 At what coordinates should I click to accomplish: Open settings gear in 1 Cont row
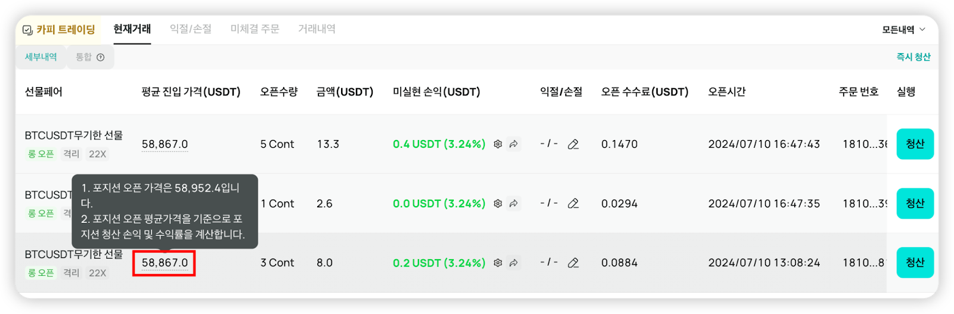pyautogui.click(x=498, y=204)
